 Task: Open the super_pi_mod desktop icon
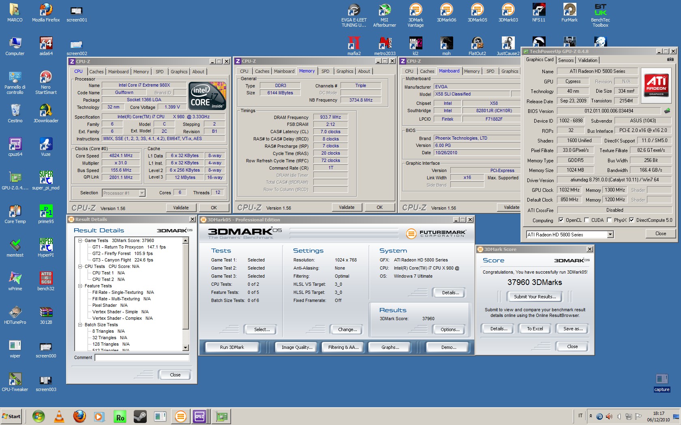(x=46, y=181)
